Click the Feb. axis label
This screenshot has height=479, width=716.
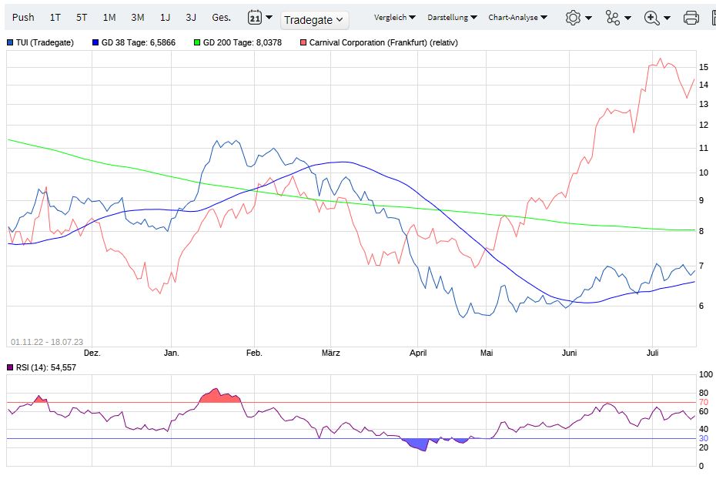click(254, 353)
